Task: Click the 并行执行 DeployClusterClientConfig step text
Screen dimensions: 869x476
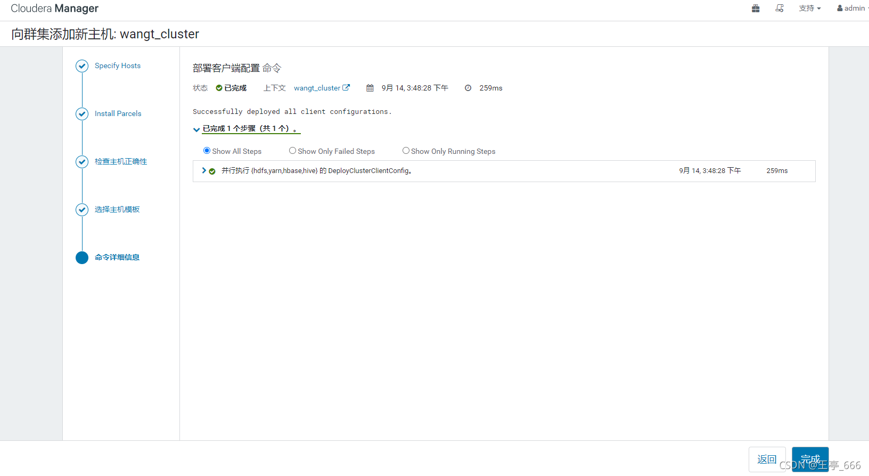Action: tap(317, 171)
